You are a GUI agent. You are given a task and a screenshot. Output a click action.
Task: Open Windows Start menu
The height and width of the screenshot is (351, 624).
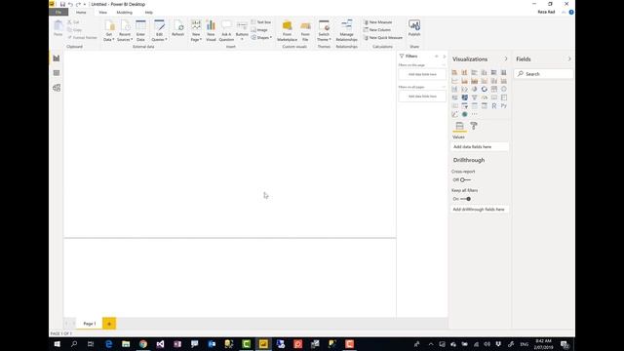pyautogui.click(x=57, y=344)
